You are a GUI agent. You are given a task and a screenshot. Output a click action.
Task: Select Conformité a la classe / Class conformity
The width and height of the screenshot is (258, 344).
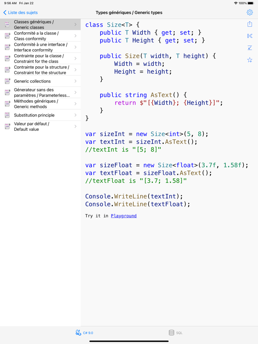pyautogui.click(x=40, y=36)
